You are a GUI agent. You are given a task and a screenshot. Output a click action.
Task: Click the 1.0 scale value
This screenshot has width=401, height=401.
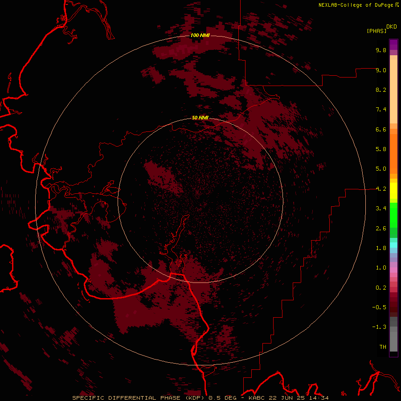(x=381, y=268)
